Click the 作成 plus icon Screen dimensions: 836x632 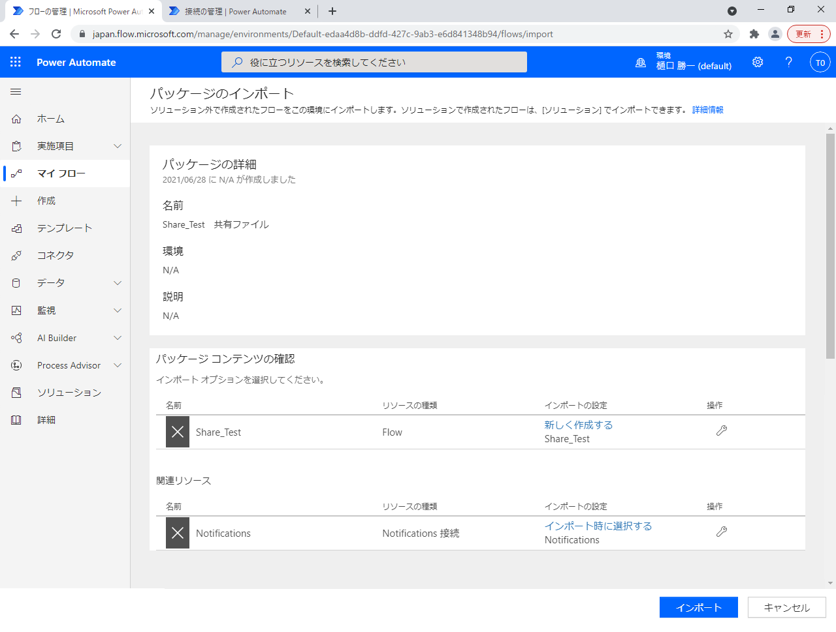16,201
